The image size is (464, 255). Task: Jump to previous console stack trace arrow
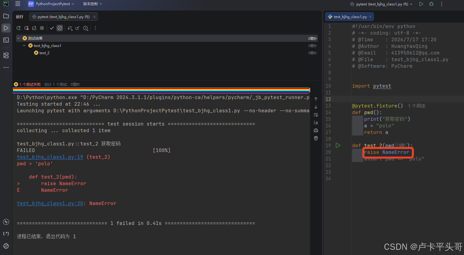click(x=316, y=99)
